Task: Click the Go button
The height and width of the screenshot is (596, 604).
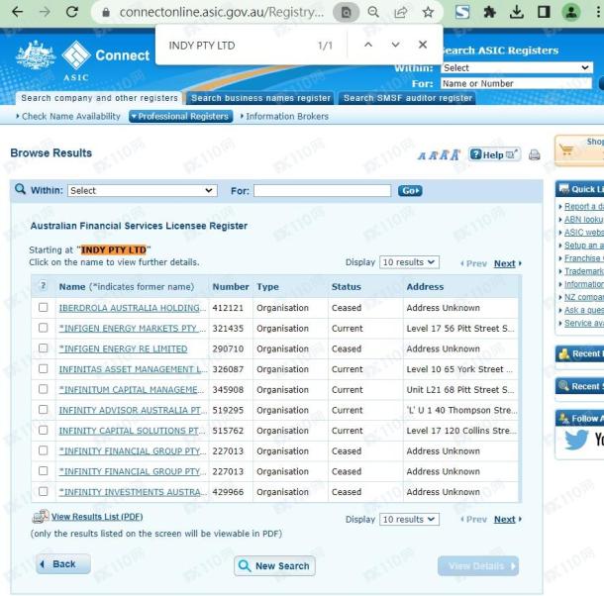Action: coord(410,191)
